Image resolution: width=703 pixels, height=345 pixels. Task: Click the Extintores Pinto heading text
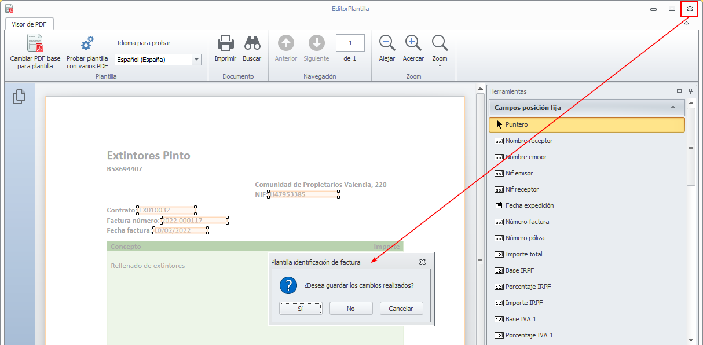(149, 155)
